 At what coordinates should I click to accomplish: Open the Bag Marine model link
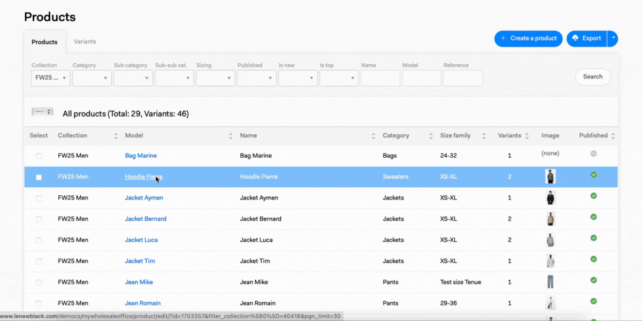(x=141, y=156)
